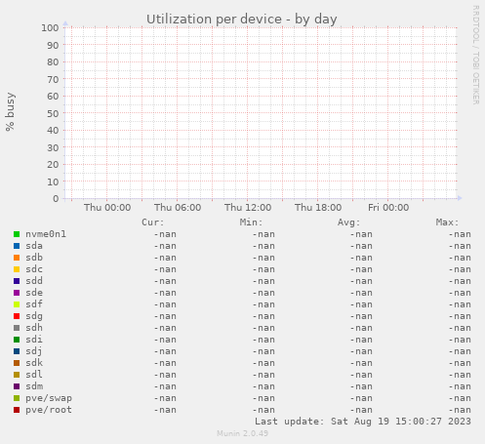
Task: Click the dark red pve/root legend swatch
Action: pos(17,410)
